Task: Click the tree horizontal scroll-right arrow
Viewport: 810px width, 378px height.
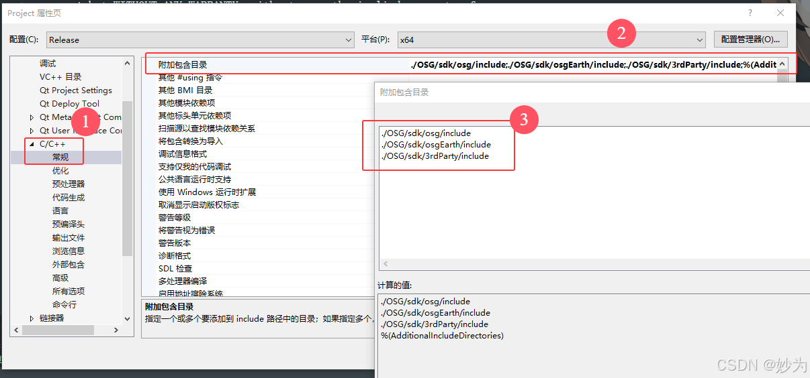Action: (x=116, y=330)
